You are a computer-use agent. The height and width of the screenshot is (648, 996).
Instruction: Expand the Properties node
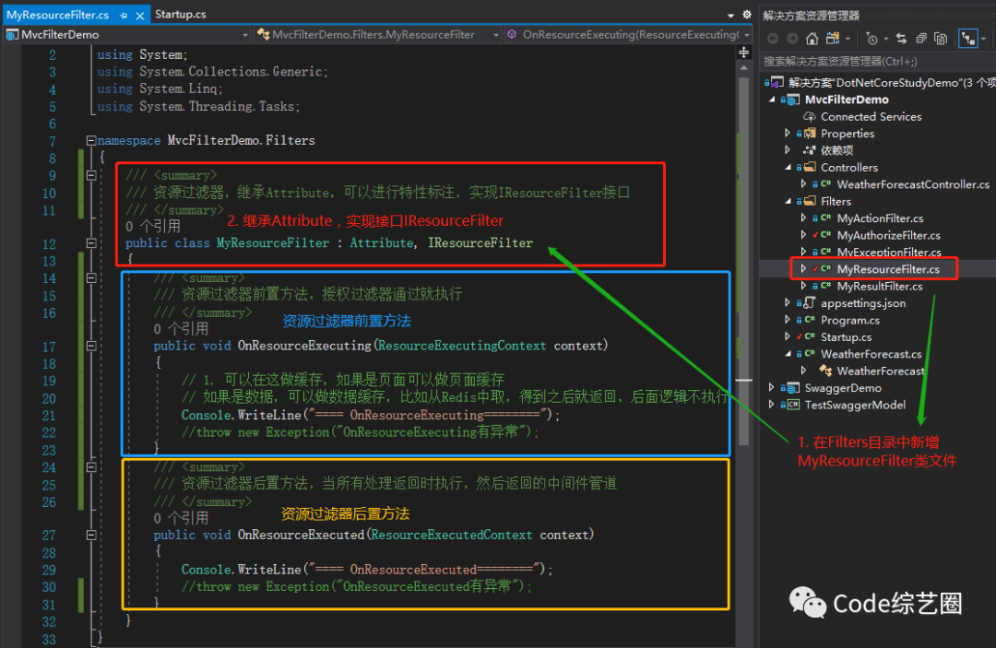pyautogui.click(x=788, y=134)
